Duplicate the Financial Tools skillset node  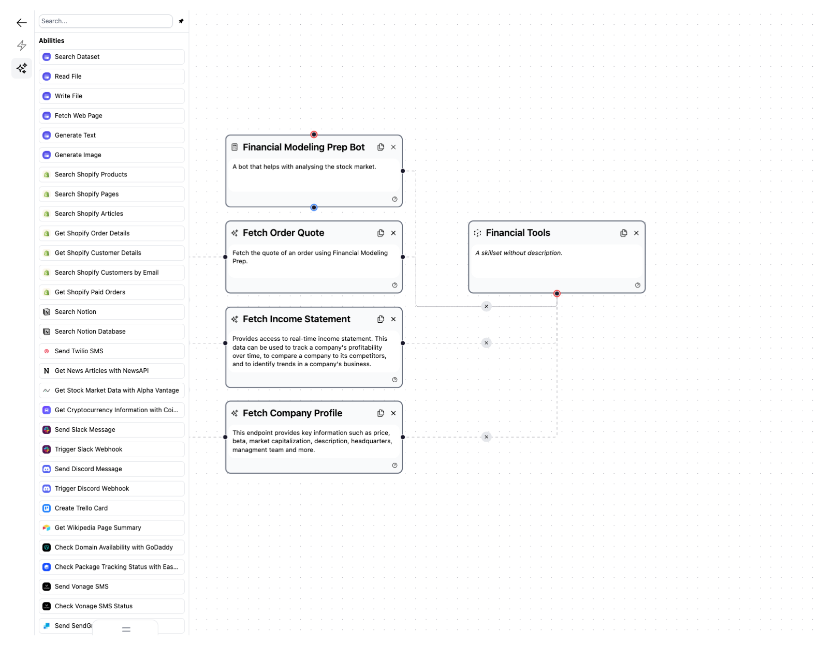point(624,233)
